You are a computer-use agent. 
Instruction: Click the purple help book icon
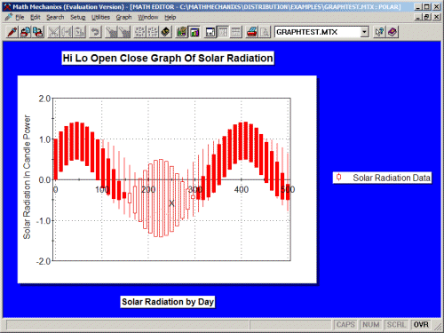(x=392, y=32)
